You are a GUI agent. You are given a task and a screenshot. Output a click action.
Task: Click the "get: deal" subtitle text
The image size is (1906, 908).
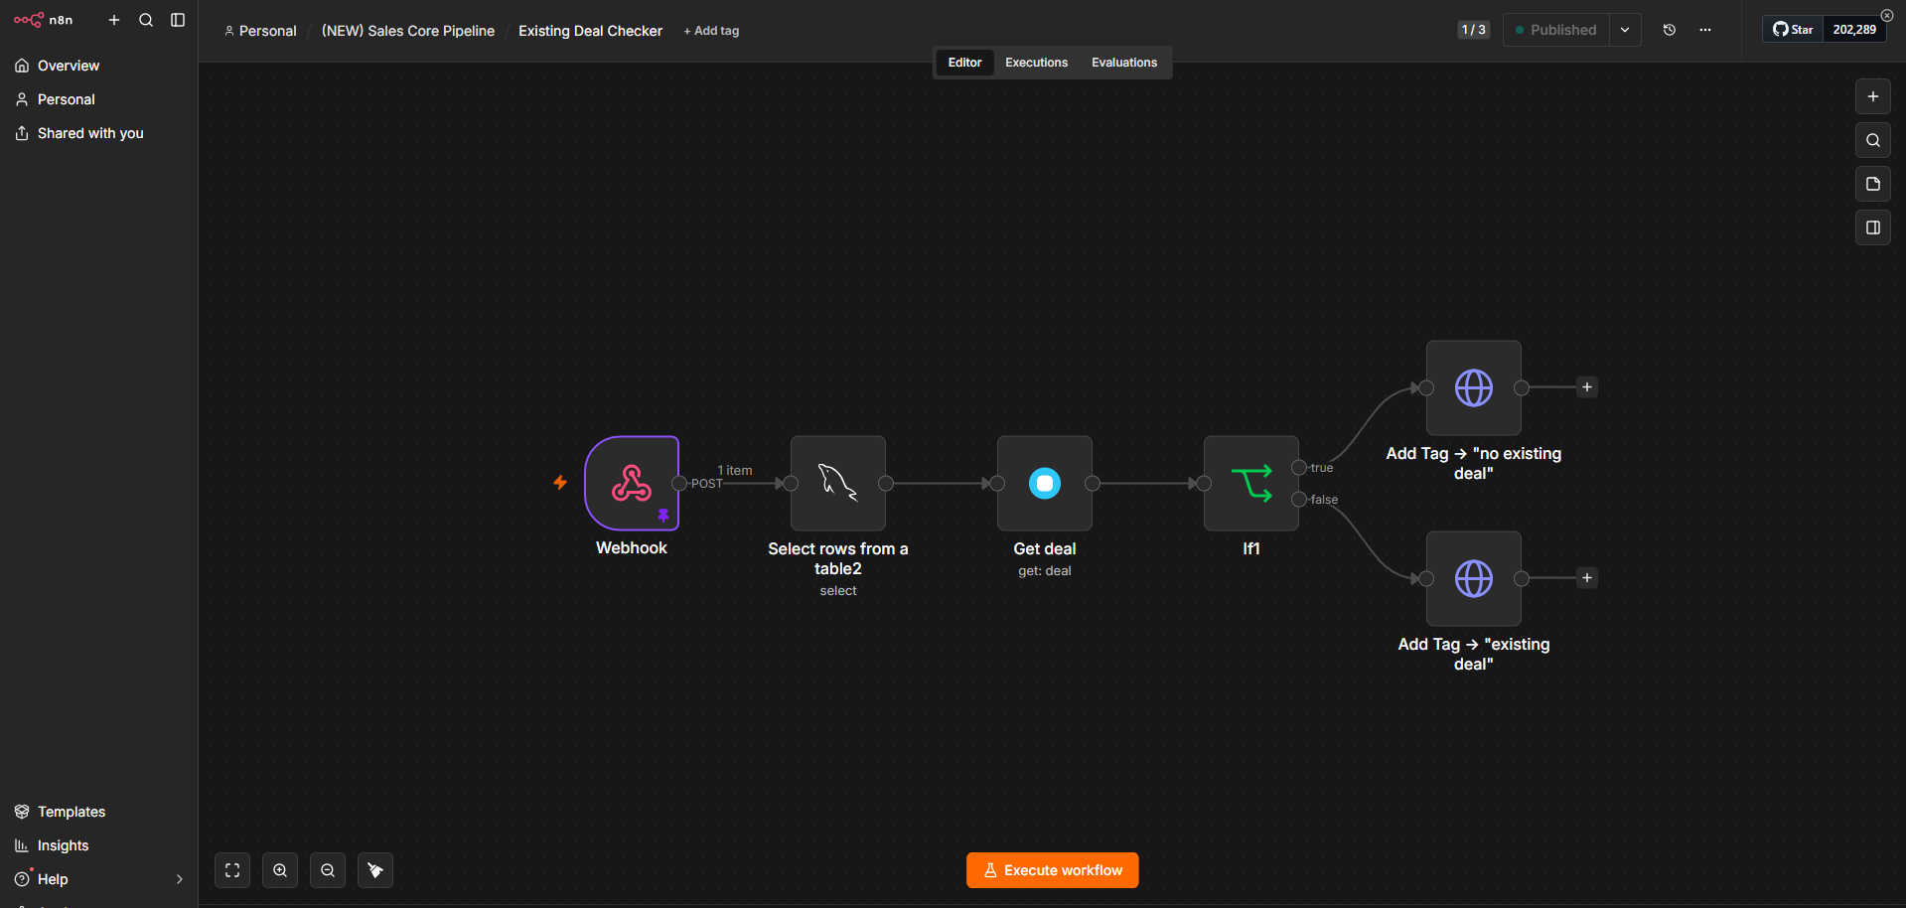click(1045, 571)
